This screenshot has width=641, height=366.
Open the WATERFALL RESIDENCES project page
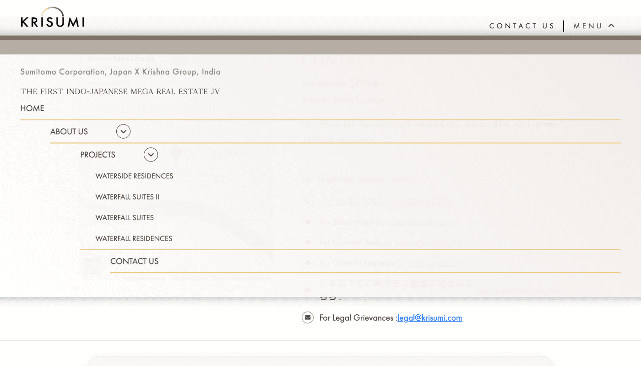click(133, 238)
